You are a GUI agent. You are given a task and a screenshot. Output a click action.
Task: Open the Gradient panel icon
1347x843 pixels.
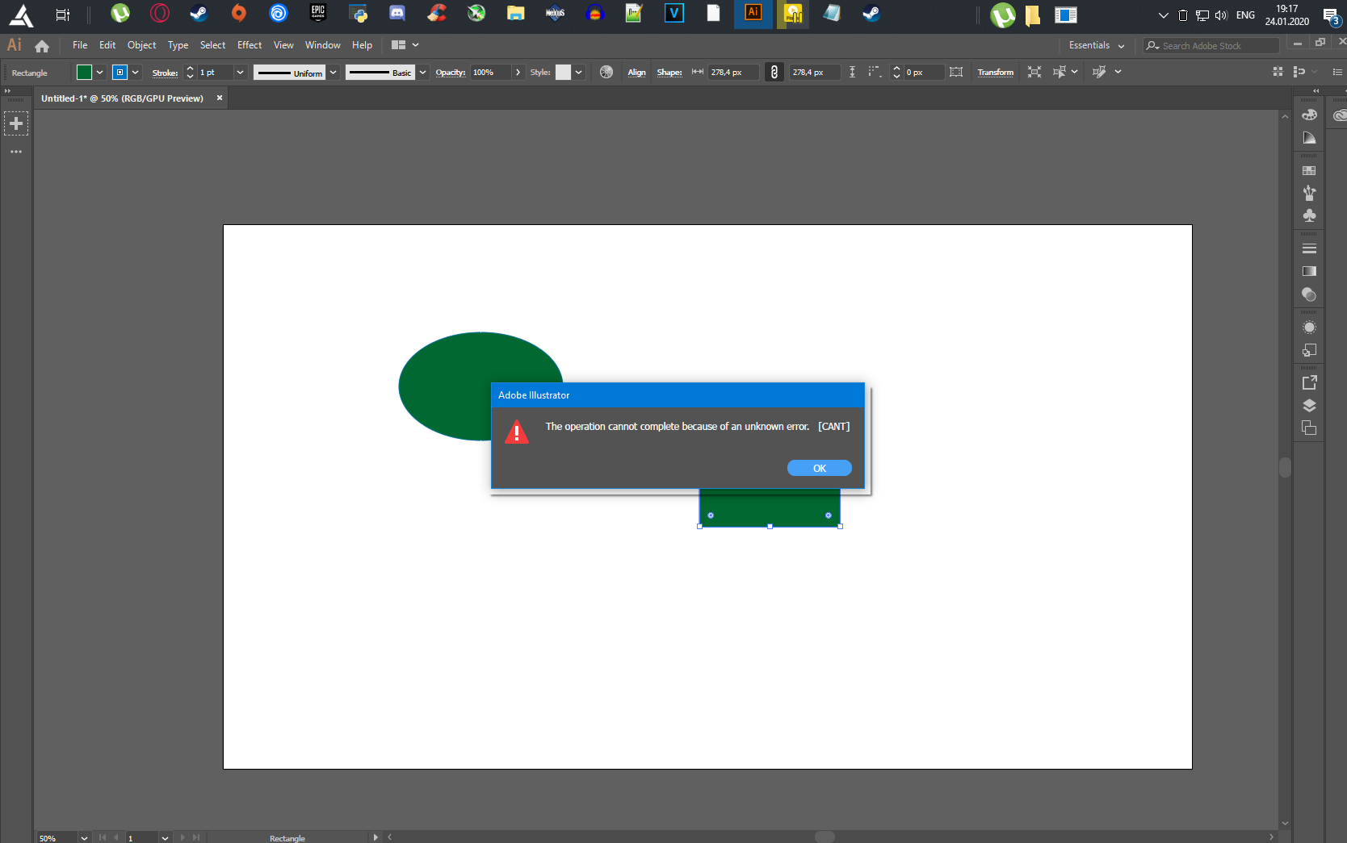1309,271
